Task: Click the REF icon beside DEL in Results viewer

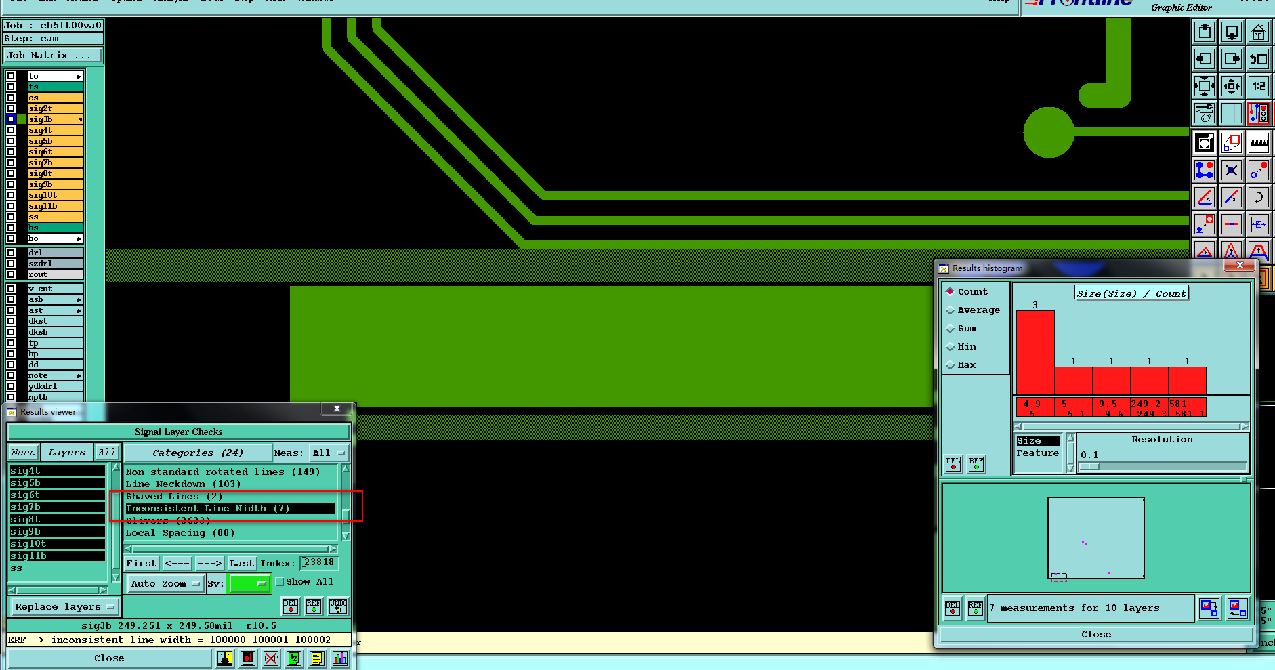Action: point(314,606)
